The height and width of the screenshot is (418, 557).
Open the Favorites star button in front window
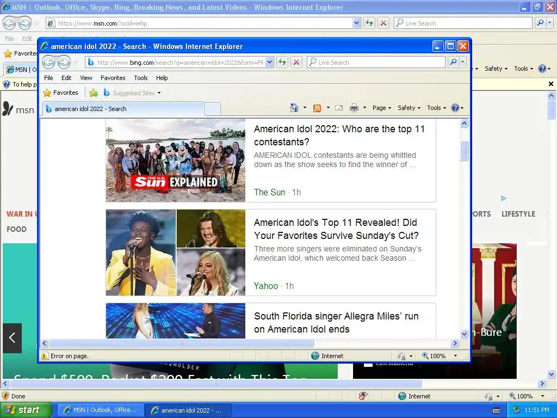[60, 93]
